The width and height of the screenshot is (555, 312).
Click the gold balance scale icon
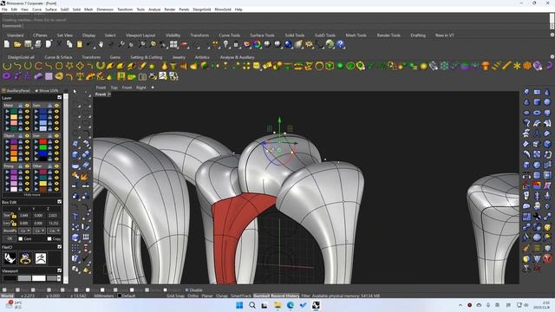(80, 76)
